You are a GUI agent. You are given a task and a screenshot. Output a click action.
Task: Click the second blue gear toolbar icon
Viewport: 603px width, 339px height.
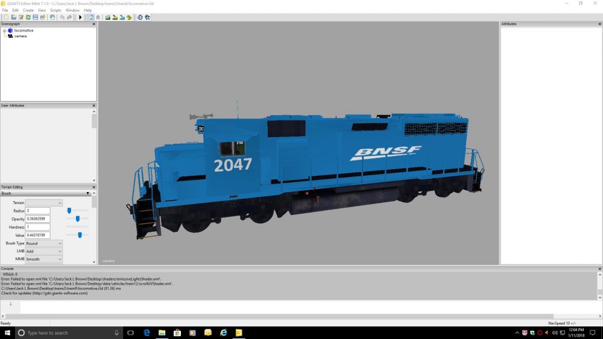[x=147, y=17]
